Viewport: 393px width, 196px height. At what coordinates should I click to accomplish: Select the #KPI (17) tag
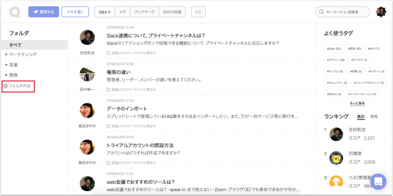pos(374,48)
